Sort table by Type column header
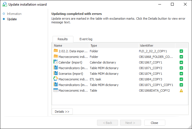 click(x=113, y=46)
